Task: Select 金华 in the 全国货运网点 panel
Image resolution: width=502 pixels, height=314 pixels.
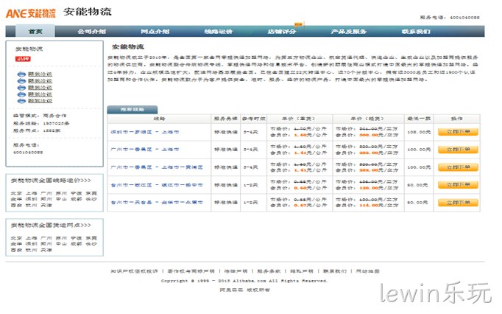Action: (x=16, y=244)
